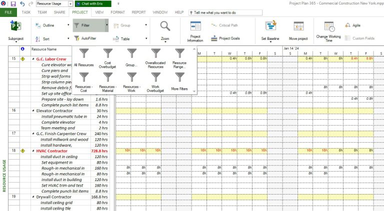Switch to the SHARE tab
384x211 pixels.
[x=59, y=12]
